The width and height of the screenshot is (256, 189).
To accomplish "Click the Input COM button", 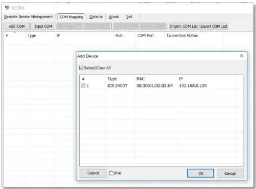I will [x=43, y=26].
